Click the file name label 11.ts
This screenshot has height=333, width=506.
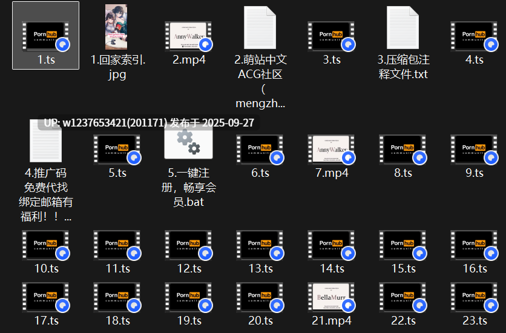click(x=118, y=268)
